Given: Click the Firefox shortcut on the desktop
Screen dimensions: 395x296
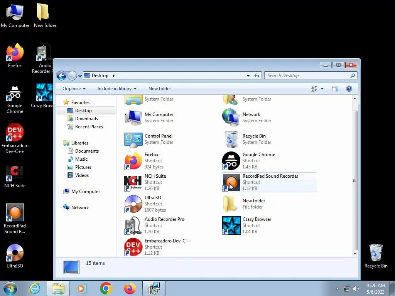Looking at the screenshot, I should [x=15, y=55].
